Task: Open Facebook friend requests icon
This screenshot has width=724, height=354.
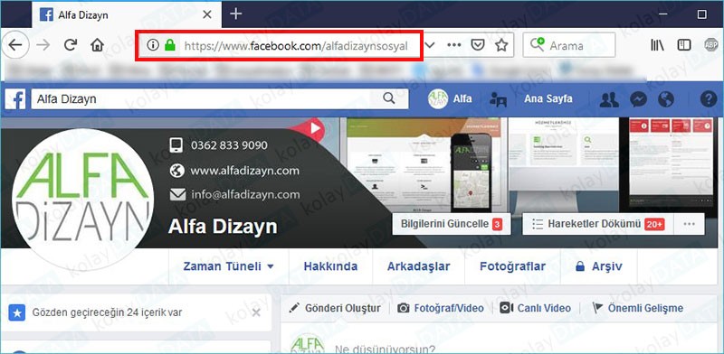Action: coord(609,99)
